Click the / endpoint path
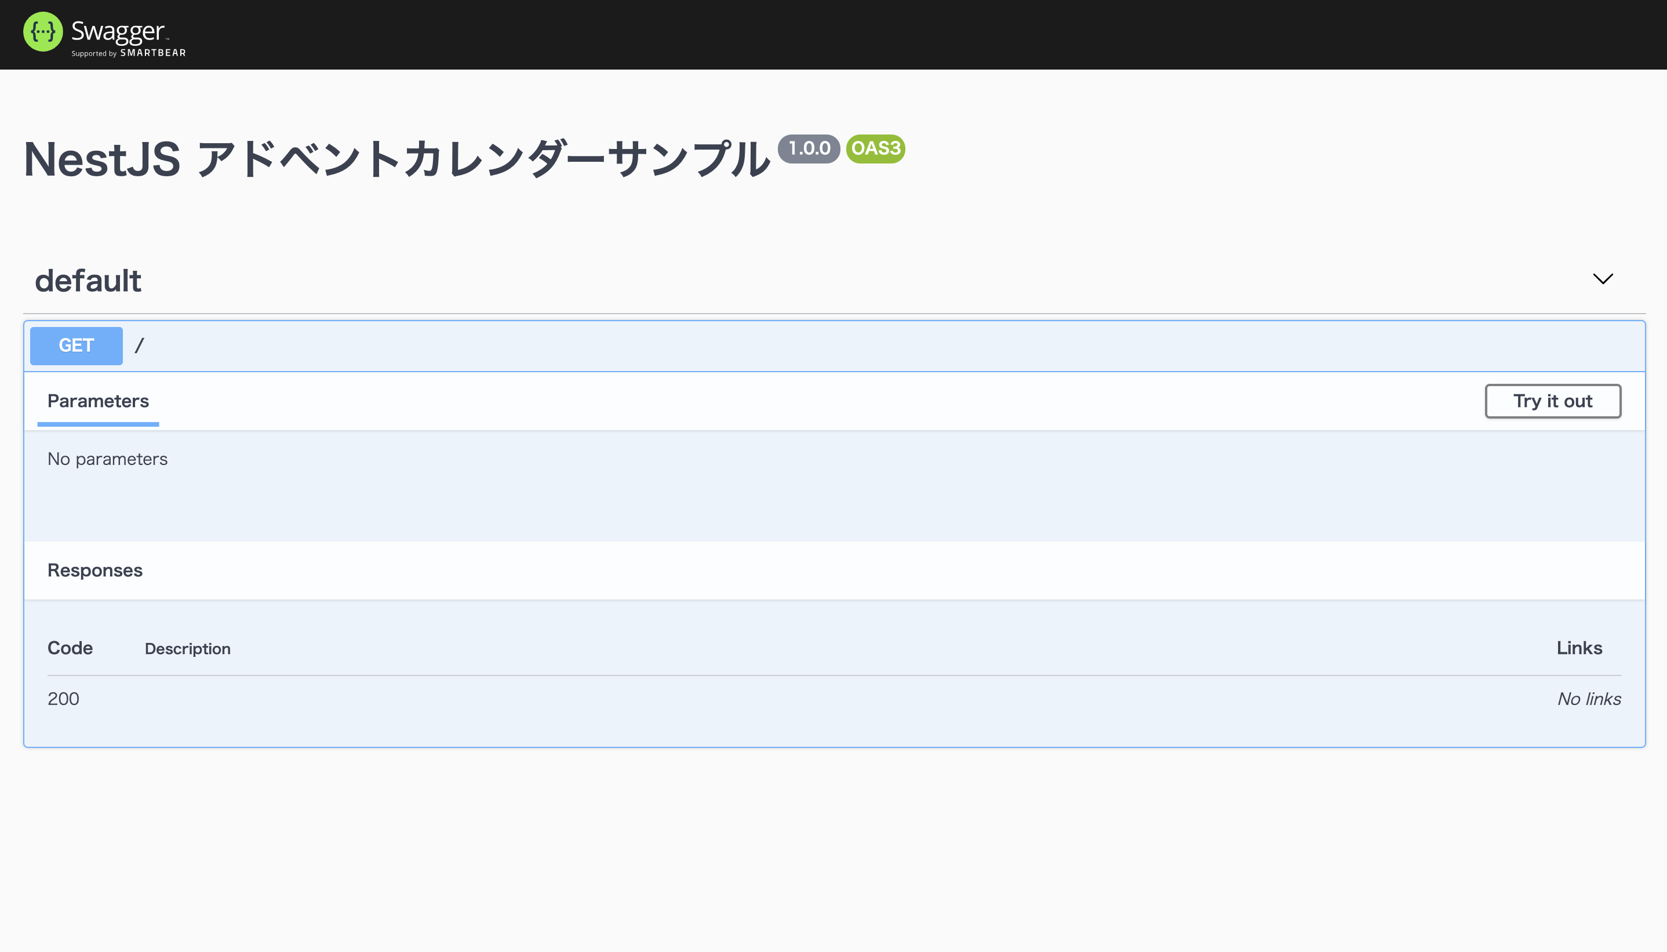 tap(139, 345)
